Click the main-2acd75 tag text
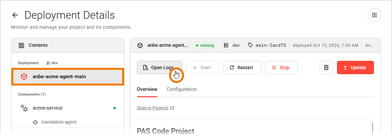Image resolution: width=392 pixels, height=137 pixels. click(x=271, y=45)
